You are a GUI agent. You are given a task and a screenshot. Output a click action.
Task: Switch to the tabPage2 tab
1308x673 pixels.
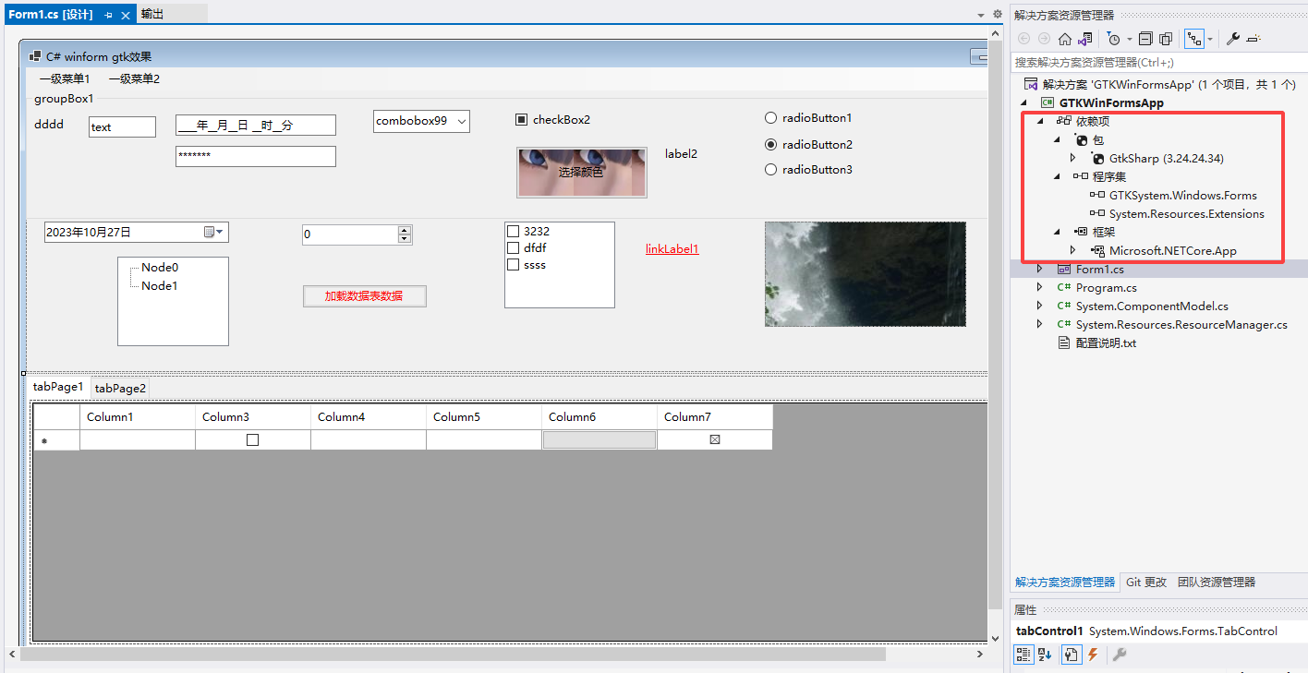[120, 389]
